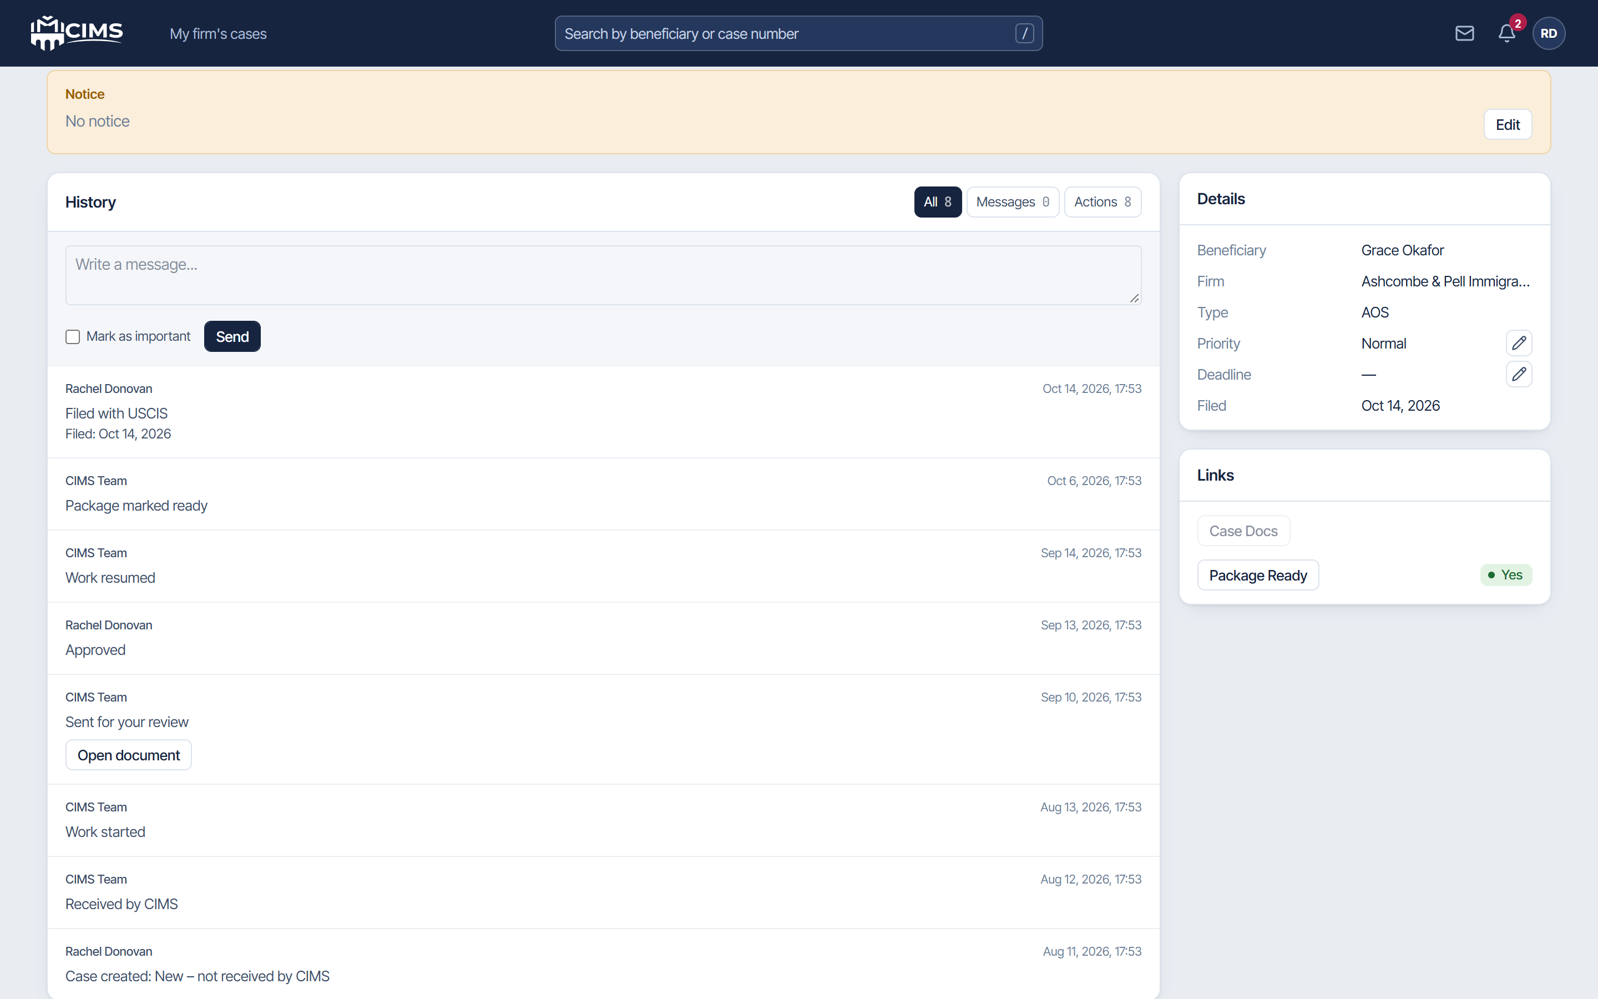Edit the Priority value with pencil icon

point(1519,343)
